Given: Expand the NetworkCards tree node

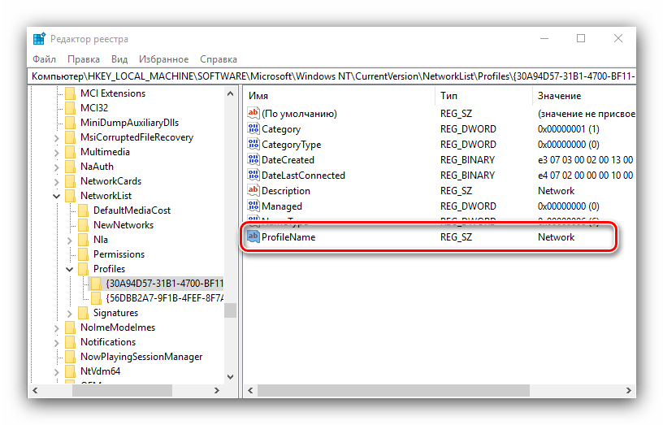Looking at the screenshot, I should pyautogui.click(x=56, y=181).
